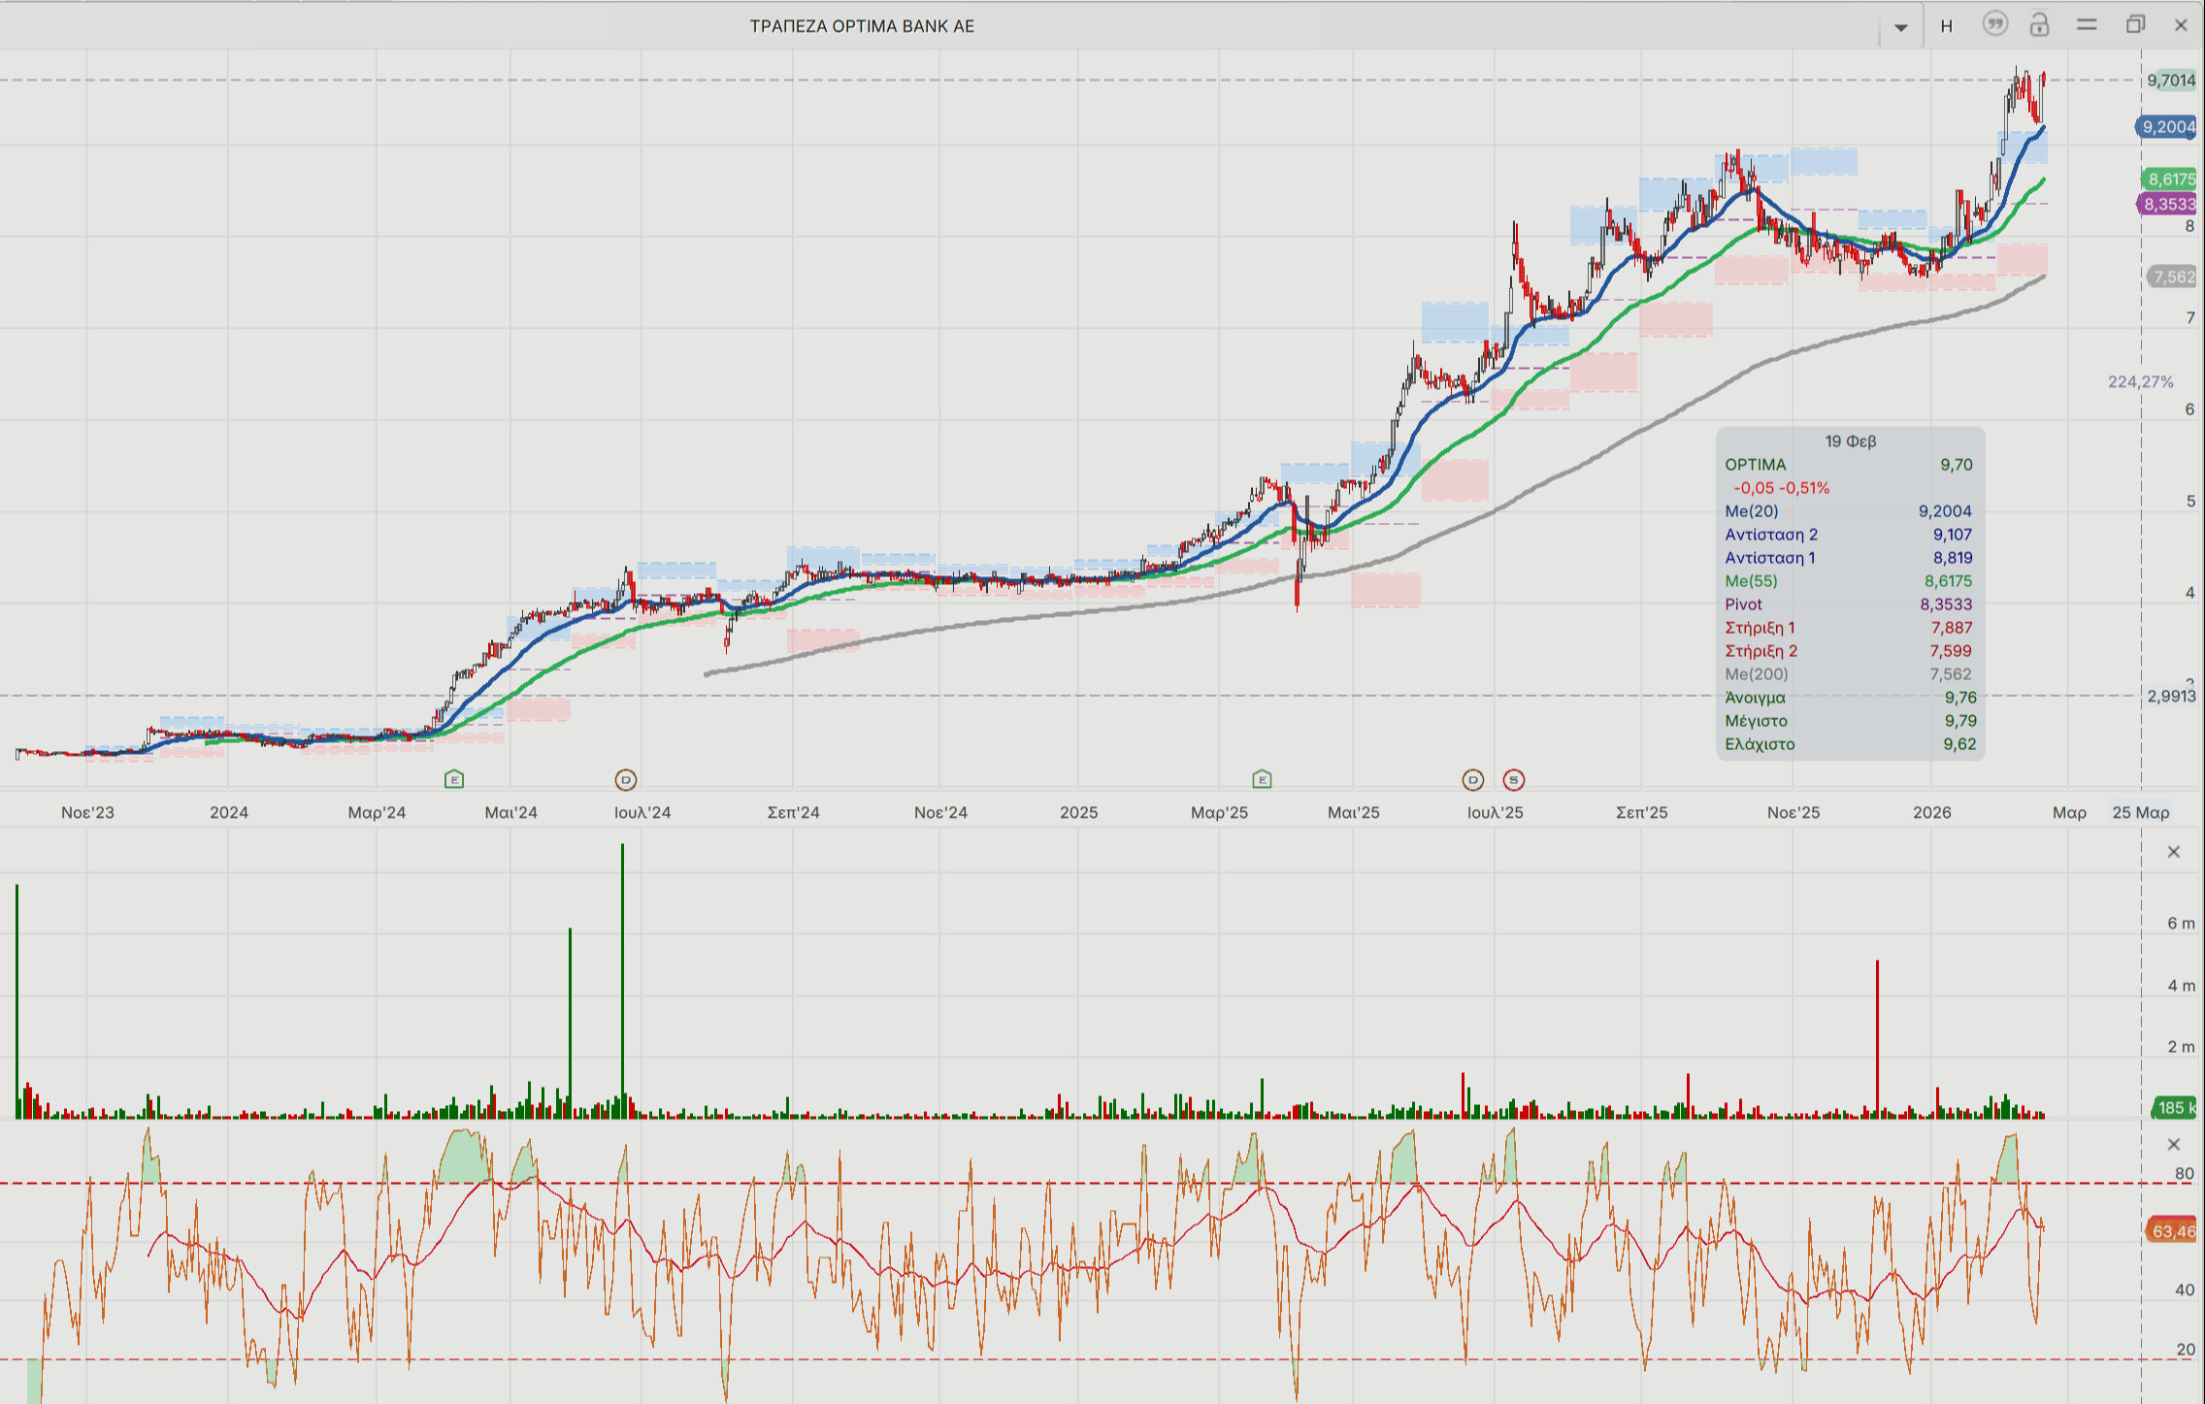Click the D dividend marker near Ιουλ'24

click(626, 779)
